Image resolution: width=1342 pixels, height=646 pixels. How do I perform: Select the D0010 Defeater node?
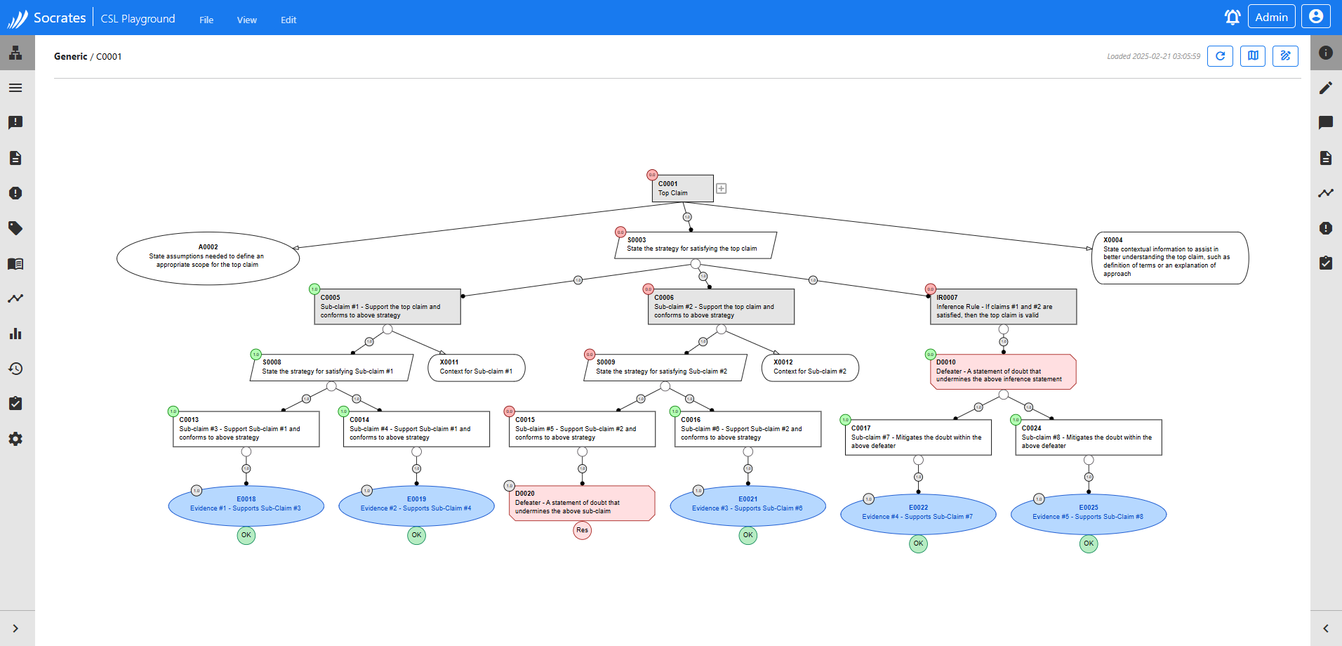tap(1002, 371)
